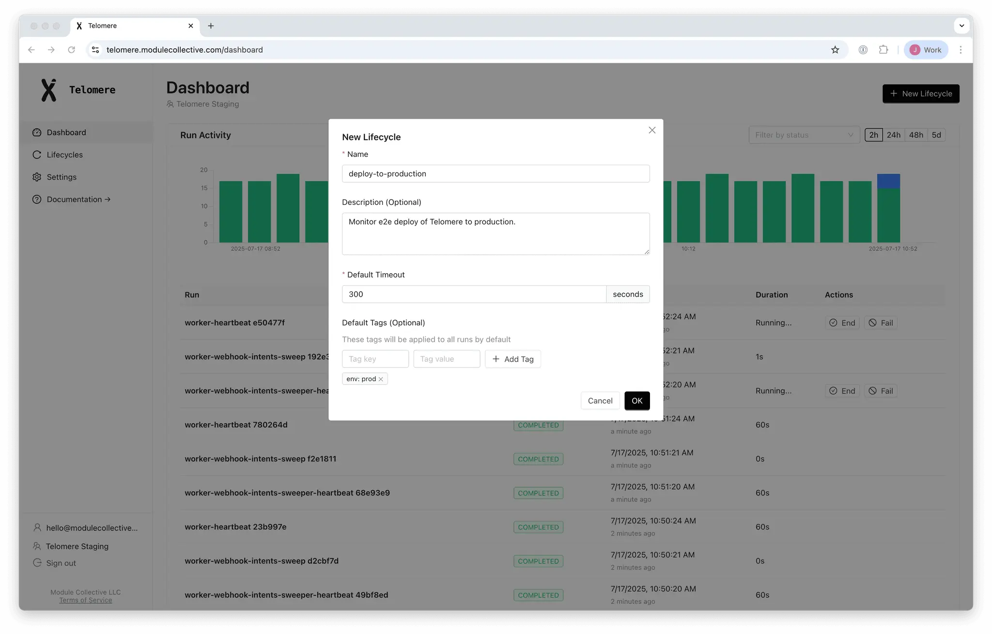Open the Work profile button
This screenshot has width=992, height=634.
[x=926, y=50]
